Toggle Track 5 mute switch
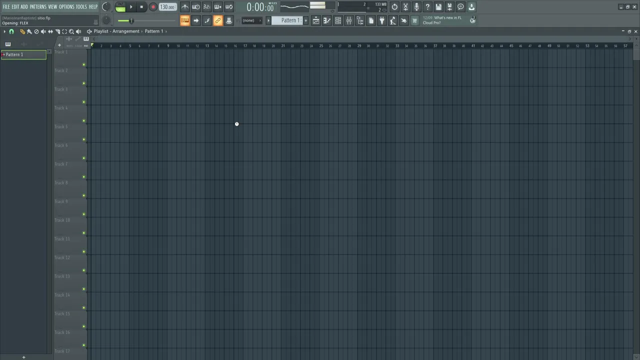This screenshot has height=360, width=640. 84,139
